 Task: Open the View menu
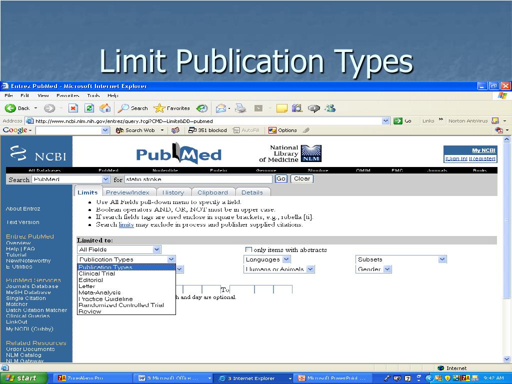(43, 95)
